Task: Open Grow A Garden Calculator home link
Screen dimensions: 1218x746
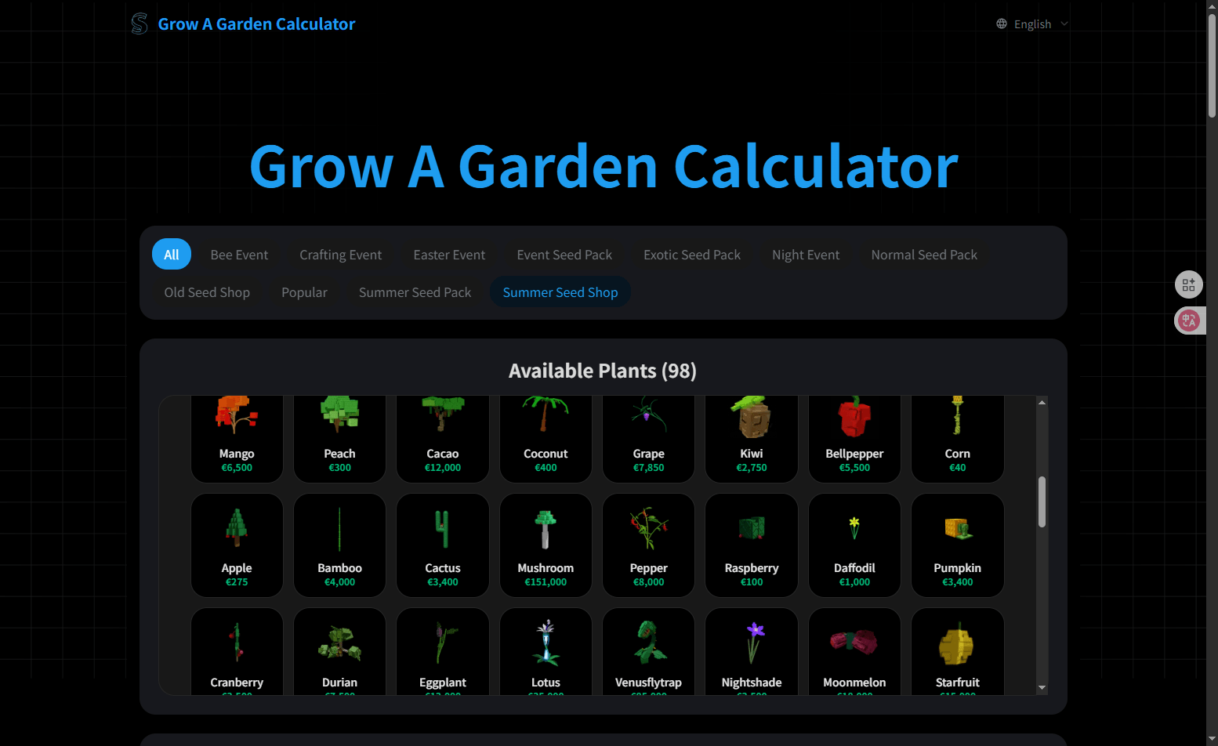Action: 256,24
